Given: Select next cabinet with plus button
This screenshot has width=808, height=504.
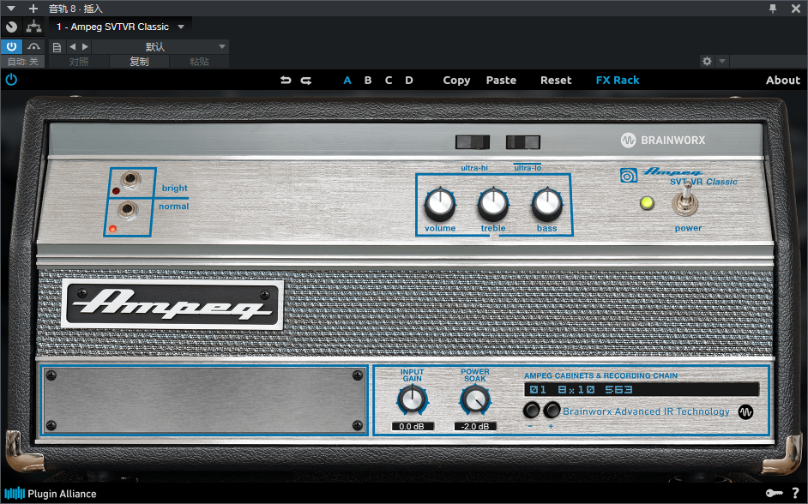Looking at the screenshot, I should [x=552, y=411].
